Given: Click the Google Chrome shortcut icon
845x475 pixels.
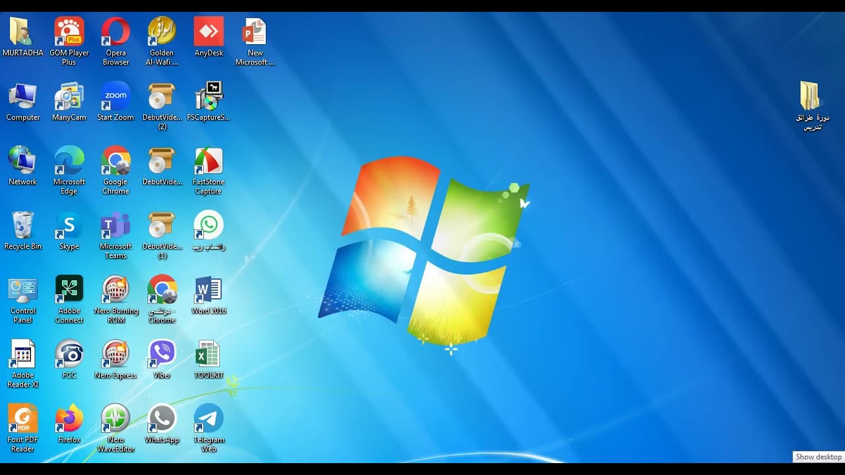Looking at the screenshot, I should click(x=116, y=161).
